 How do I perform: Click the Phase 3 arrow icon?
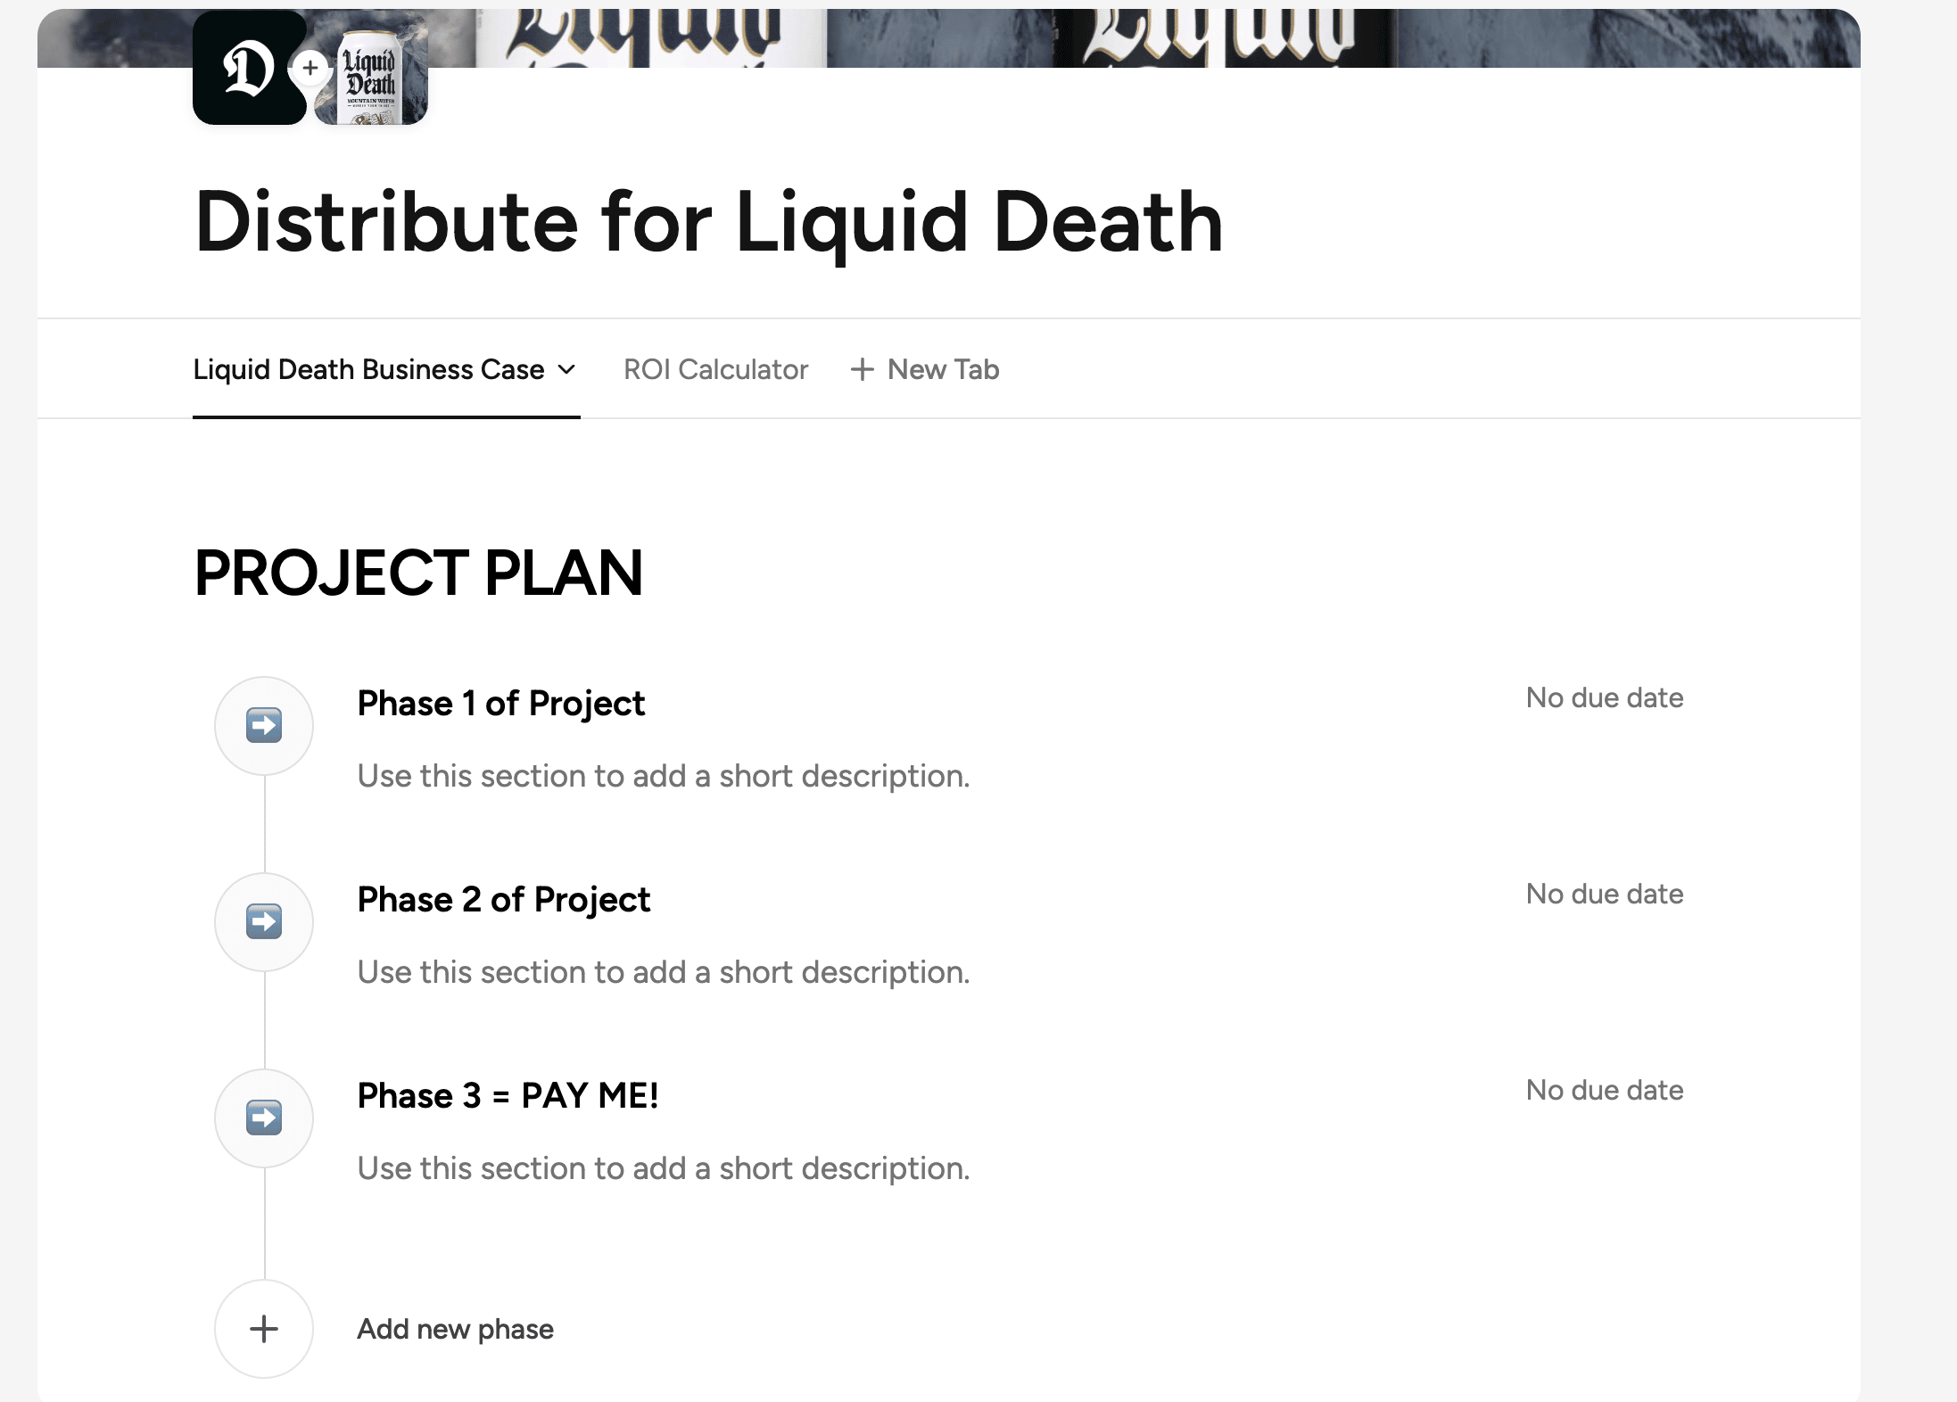[x=264, y=1117]
